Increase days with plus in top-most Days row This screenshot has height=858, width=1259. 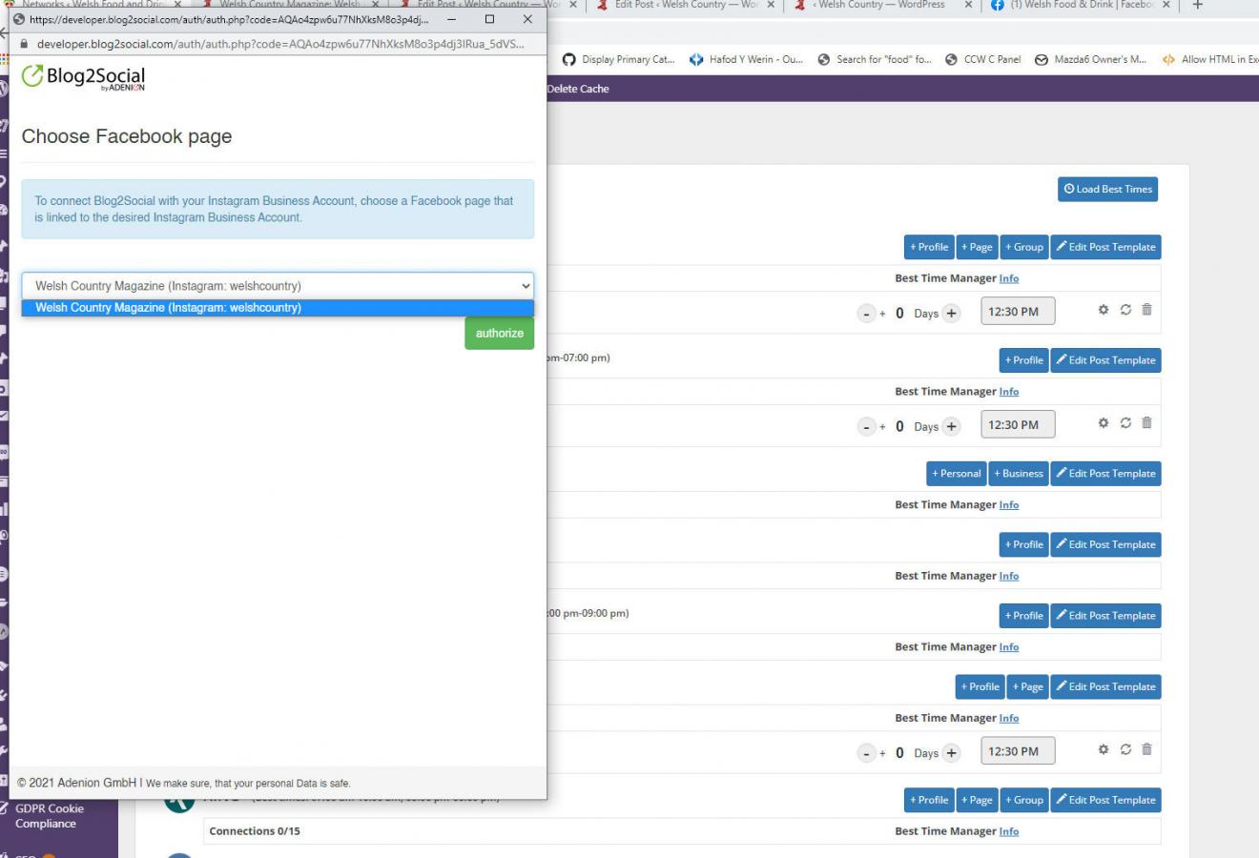pyautogui.click(x=951, y=314)
